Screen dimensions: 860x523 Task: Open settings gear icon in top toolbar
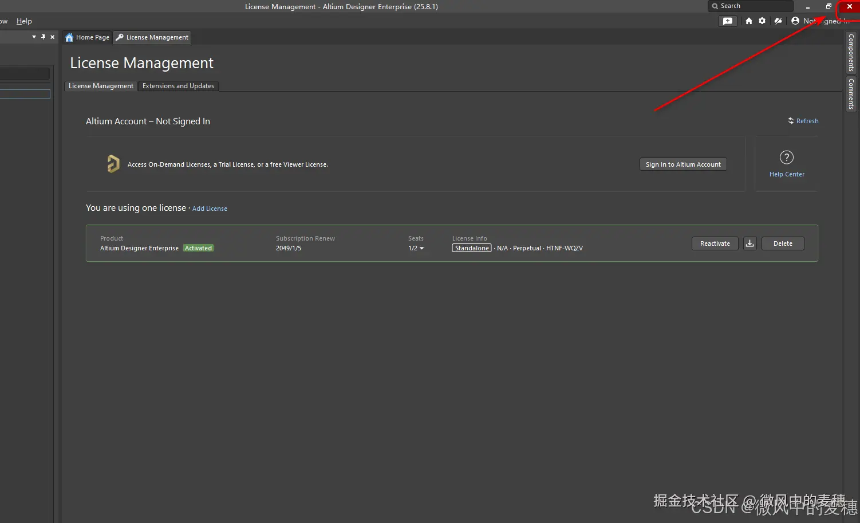pyautogui.click(x=762, y=21)
